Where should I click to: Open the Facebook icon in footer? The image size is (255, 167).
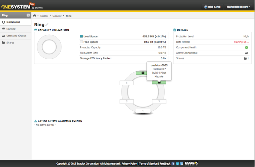173,164
